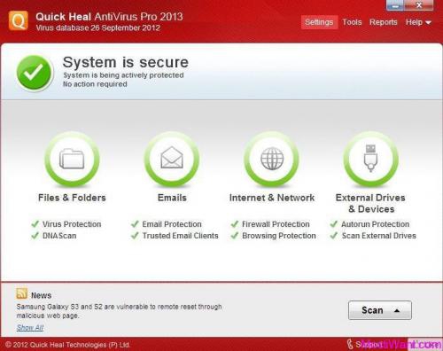Click the Quick Heal copyright text
443x351 pixels.
68,345
